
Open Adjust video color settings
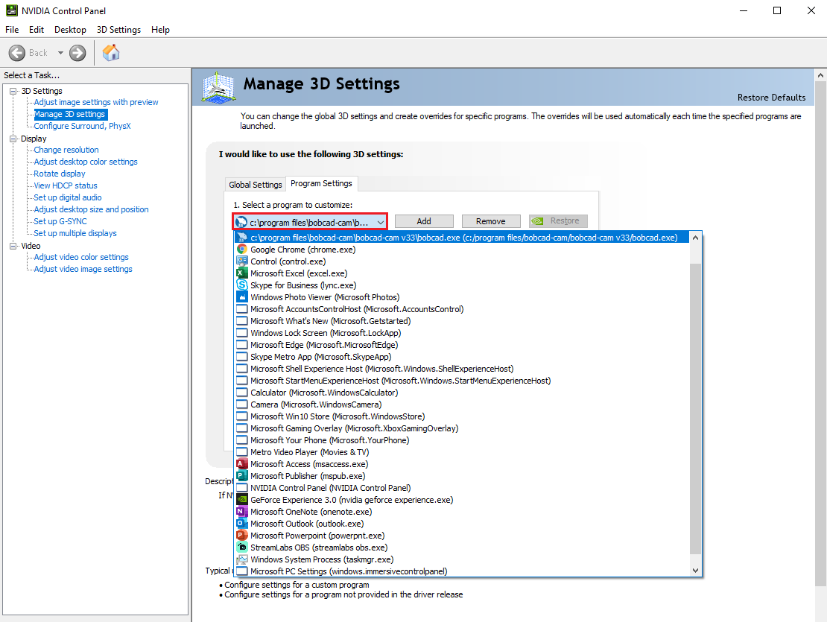81,257
